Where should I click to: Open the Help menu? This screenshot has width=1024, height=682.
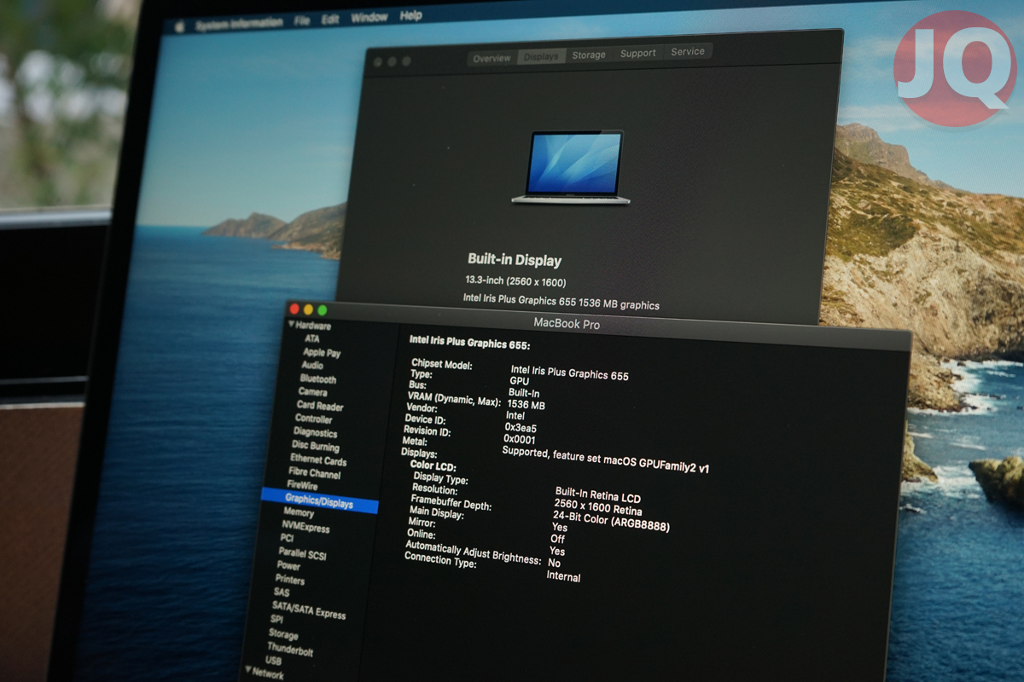coord(411,15)
